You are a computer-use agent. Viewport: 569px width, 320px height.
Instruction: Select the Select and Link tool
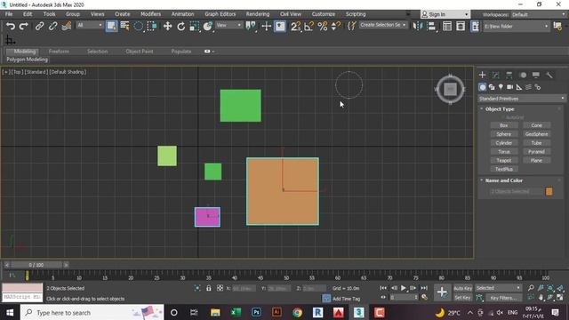coord(39,26)
